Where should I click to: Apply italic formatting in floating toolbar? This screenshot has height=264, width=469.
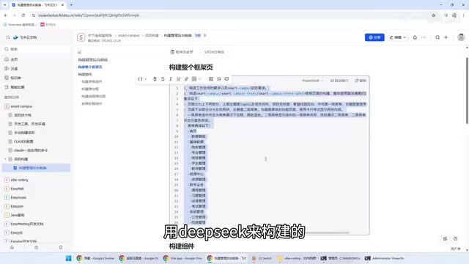tap(171, 79)
